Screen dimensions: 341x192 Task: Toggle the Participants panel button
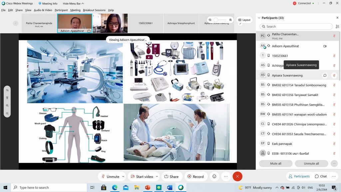point(299,176)
